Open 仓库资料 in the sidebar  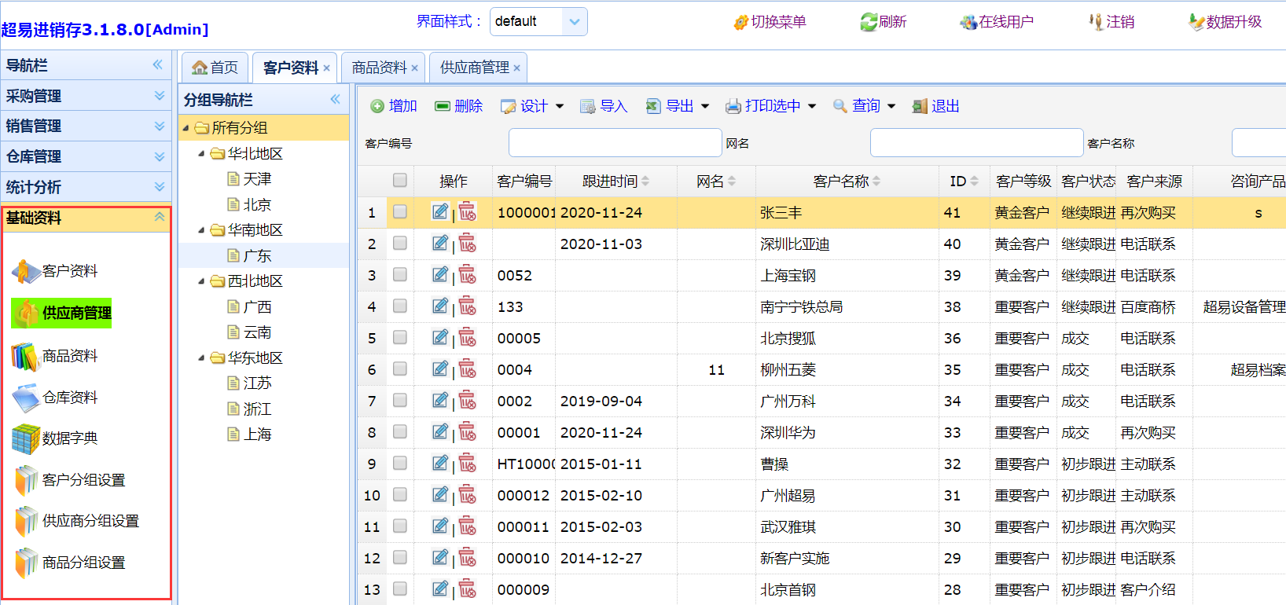(x=69, y=398)
